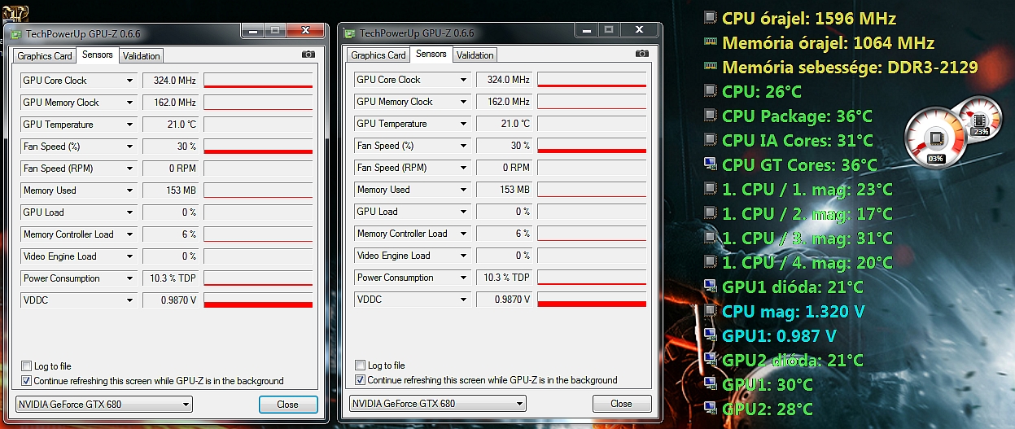Click the chip icon beside CPU órajel
Viewport: 1015px width, 429px height.
(x=710, y=18)
